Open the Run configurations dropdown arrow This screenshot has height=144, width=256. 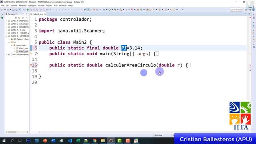[112, 10]
